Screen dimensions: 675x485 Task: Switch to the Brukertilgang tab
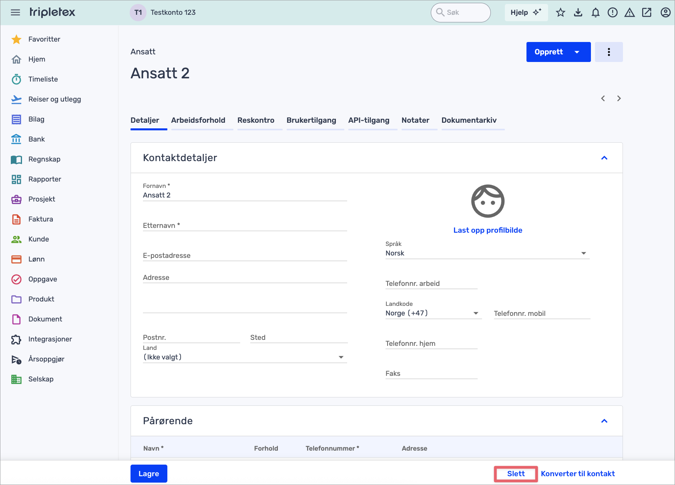(311, 120)
